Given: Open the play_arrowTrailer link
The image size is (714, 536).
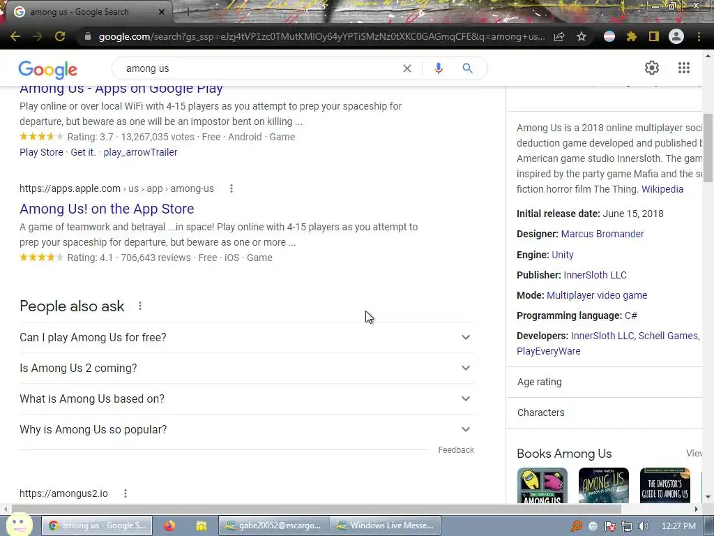Looking at the screenshot, I should 140,152.
